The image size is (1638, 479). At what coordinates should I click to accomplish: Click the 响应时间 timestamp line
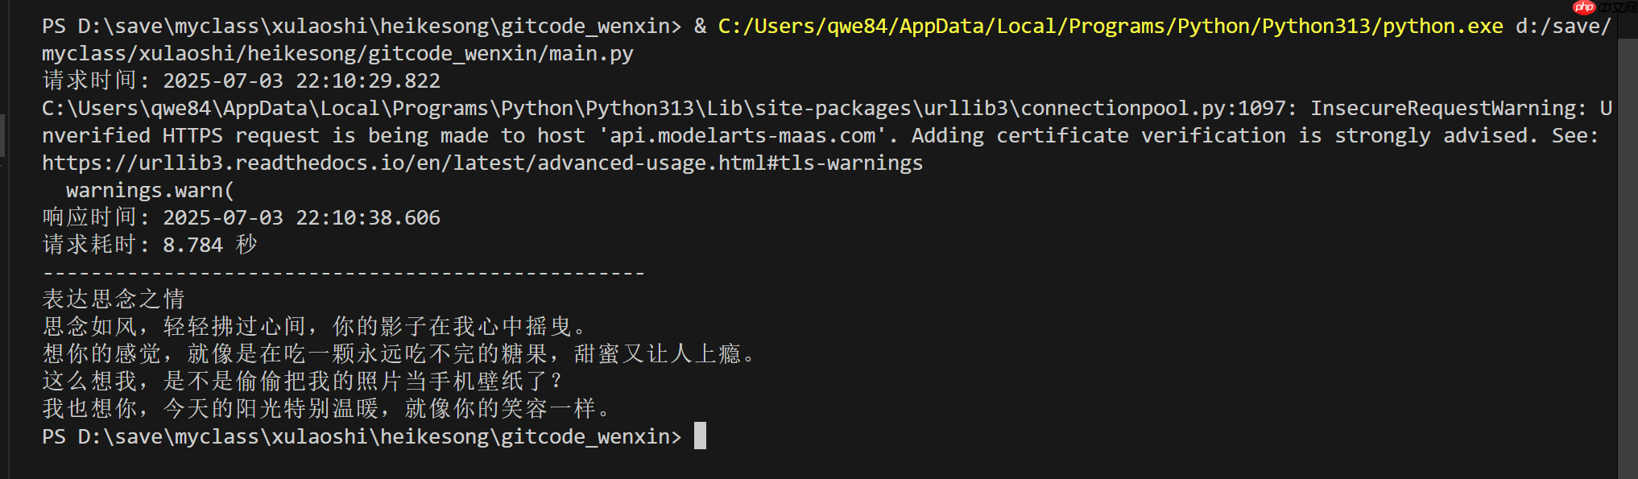(241, 218)
